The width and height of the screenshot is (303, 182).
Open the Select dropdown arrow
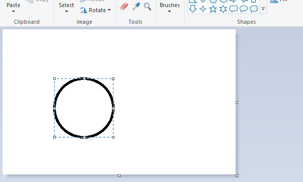(x=66, y=11)
